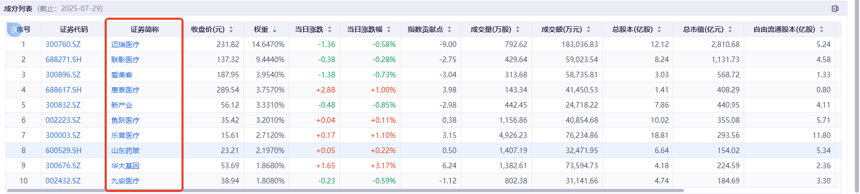Open security code 688617.SH
This screenshot has height=194, width=860.
[x=64, y=90]
